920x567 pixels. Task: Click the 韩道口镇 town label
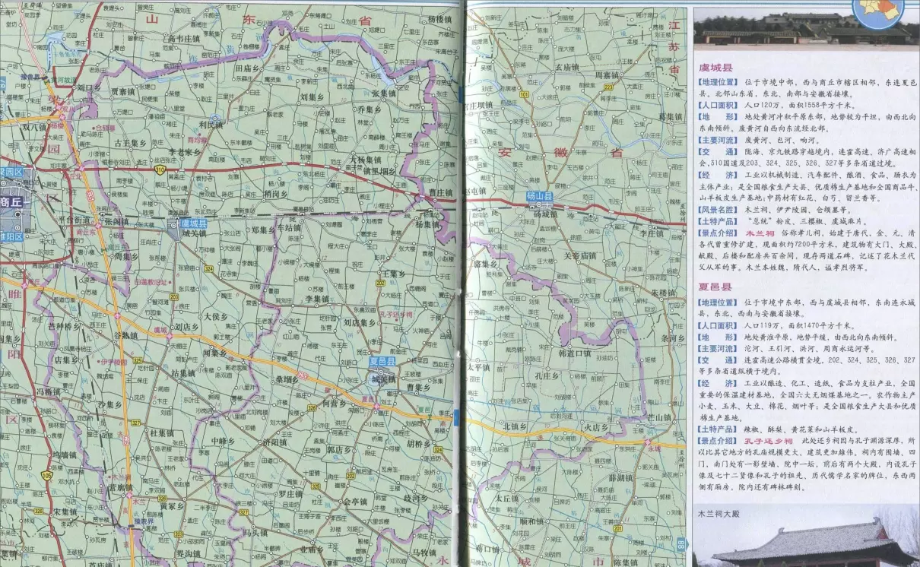tap(574, 353)
